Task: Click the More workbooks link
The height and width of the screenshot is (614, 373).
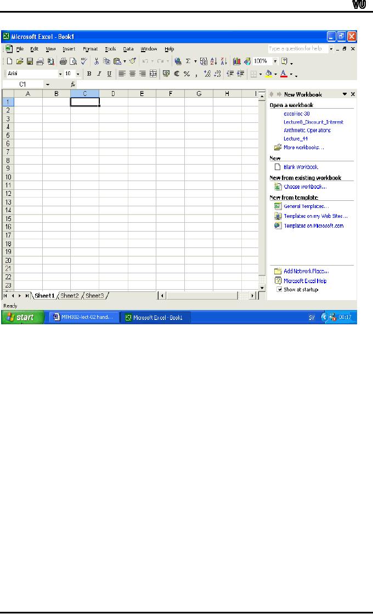Action: [x=304, y=147]
